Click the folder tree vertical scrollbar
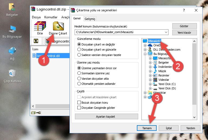Viewport: 208px width, 140px height. click(x=194, y=78)
